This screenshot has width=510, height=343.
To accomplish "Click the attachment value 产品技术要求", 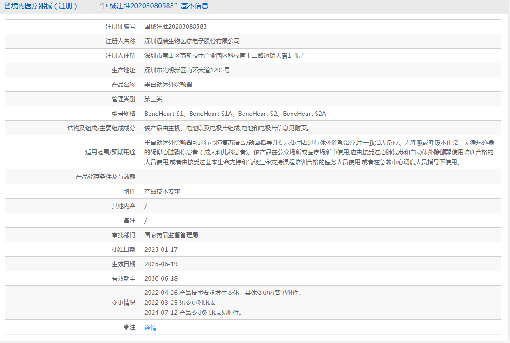I will (x=162, y=191).
